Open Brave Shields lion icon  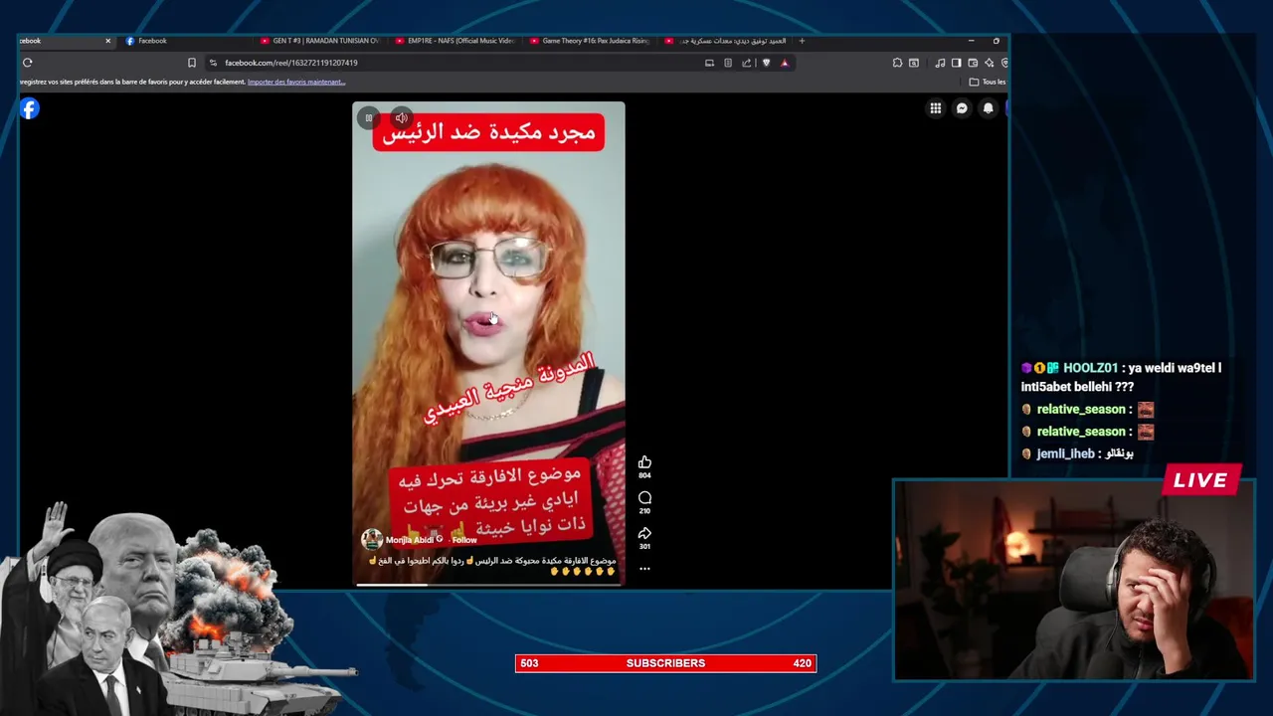766,63
